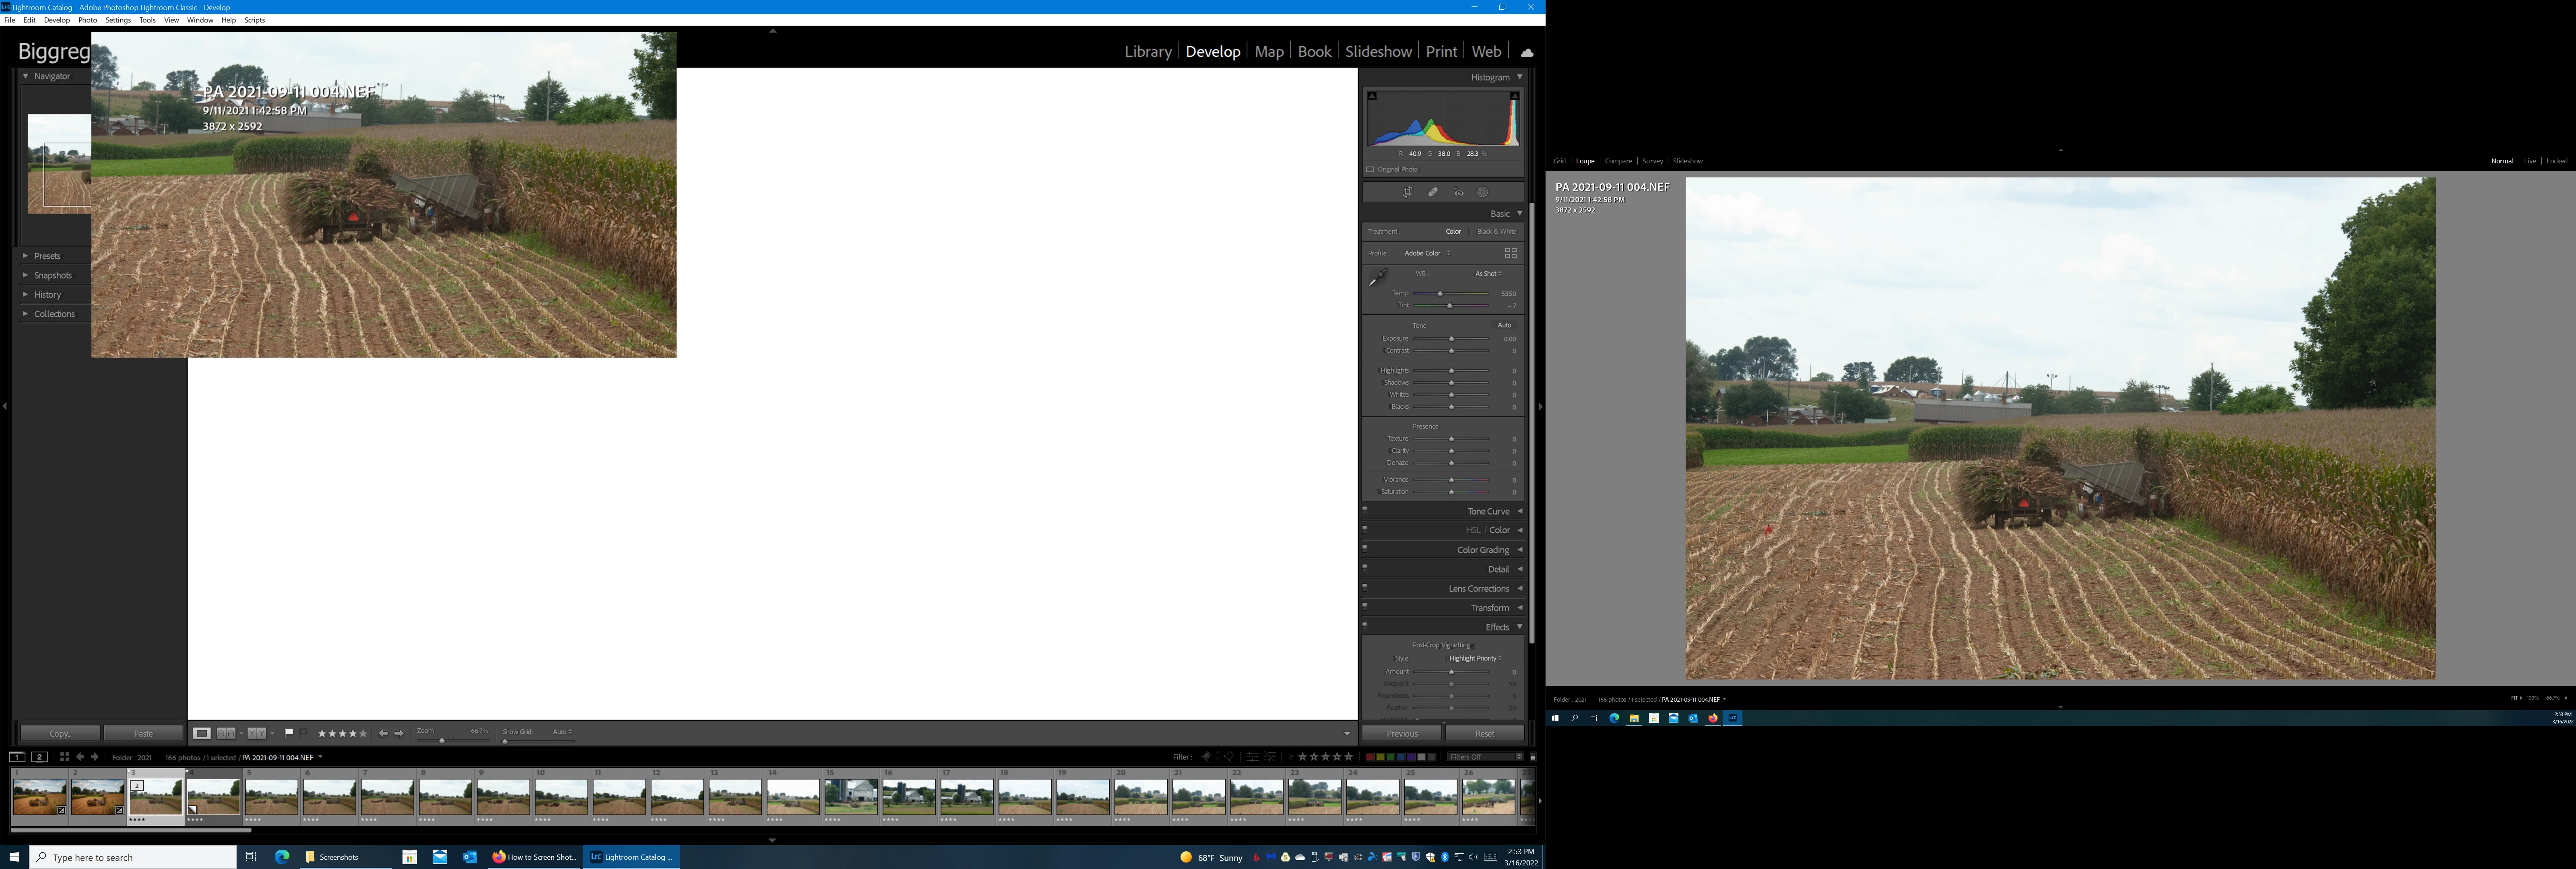Open the Masking tool
The height and width of the screenshot is (869, 2576).
coord(1483,192)
